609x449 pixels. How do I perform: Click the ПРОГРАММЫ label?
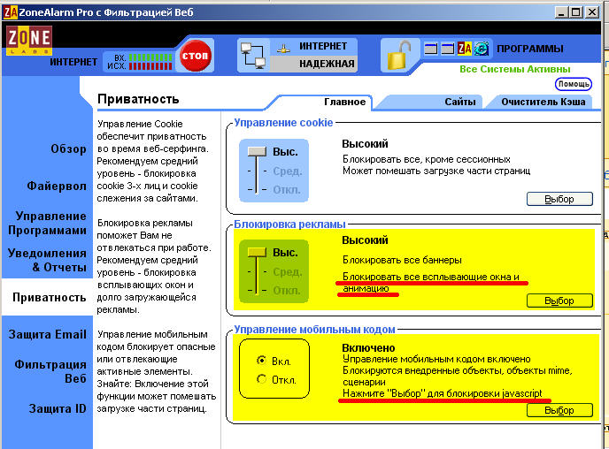(530, 49)
